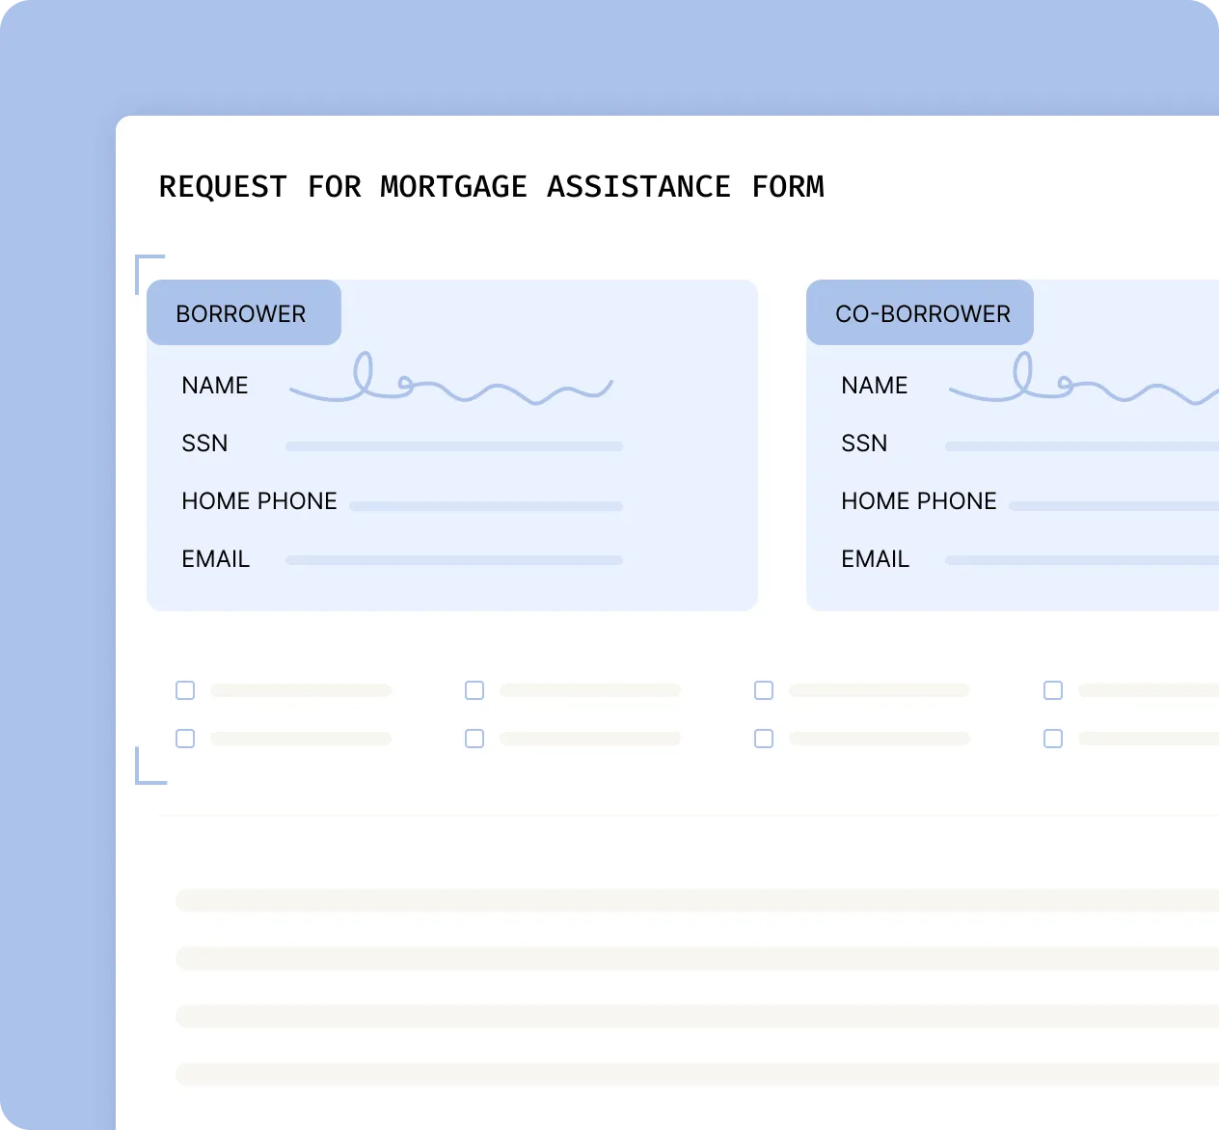The height and width of the screenshot is (1130, 1219).
Task: Click the borrower's HOME PHONE field line
Action: pyautogui.click(x=486, y=505)
